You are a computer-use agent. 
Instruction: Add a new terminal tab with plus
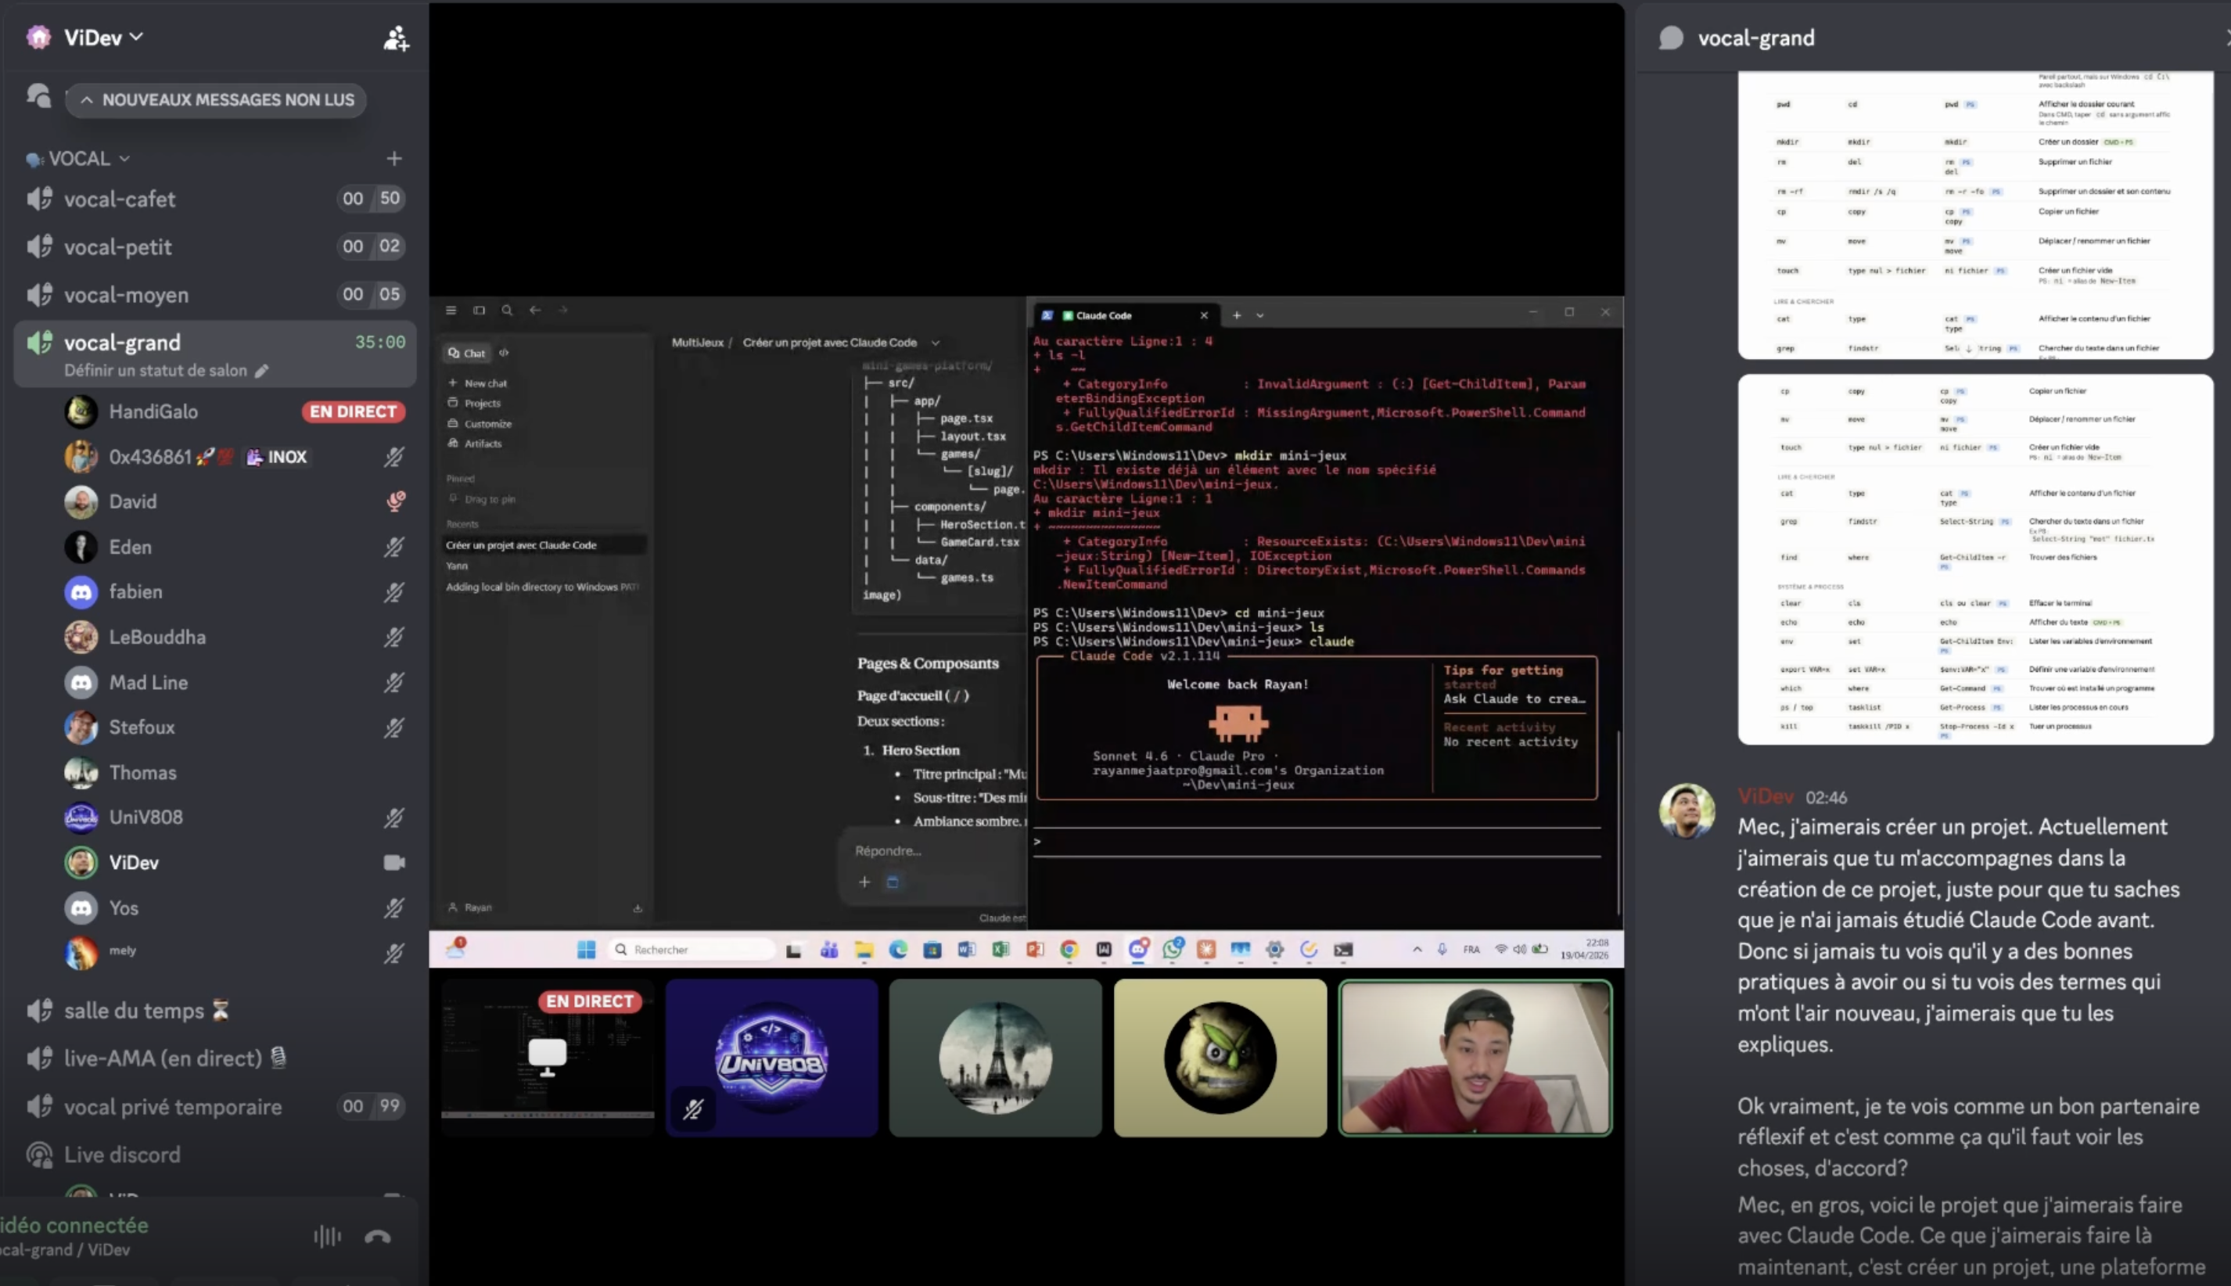click(1237, 315)
